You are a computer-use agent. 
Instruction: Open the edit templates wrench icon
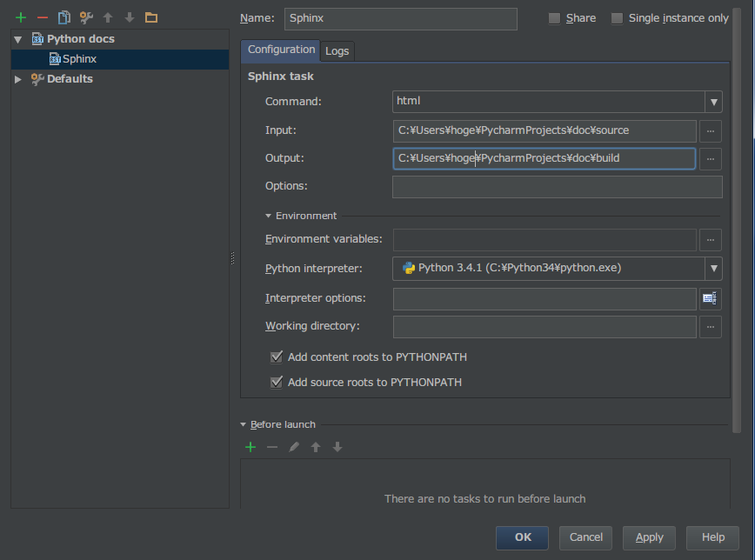[84, 16]
